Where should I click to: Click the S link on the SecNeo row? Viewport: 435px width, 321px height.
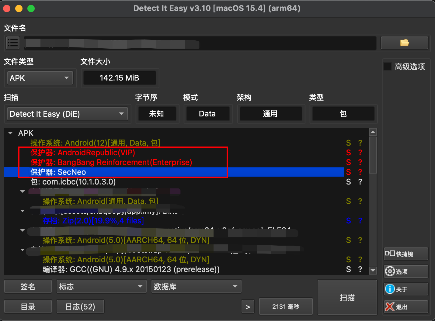(x=349, y=172)
